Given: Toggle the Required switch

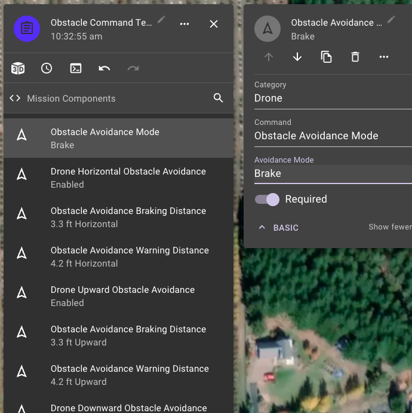Looking at the screenshot, I should [x=267, y=200].
